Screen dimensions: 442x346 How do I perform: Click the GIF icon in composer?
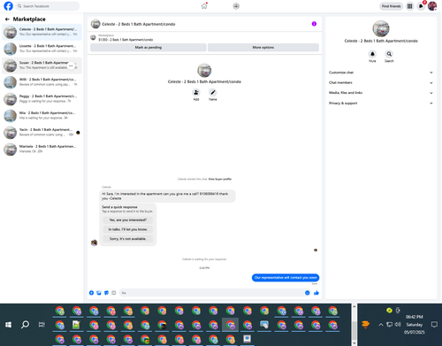pos(114,293)
